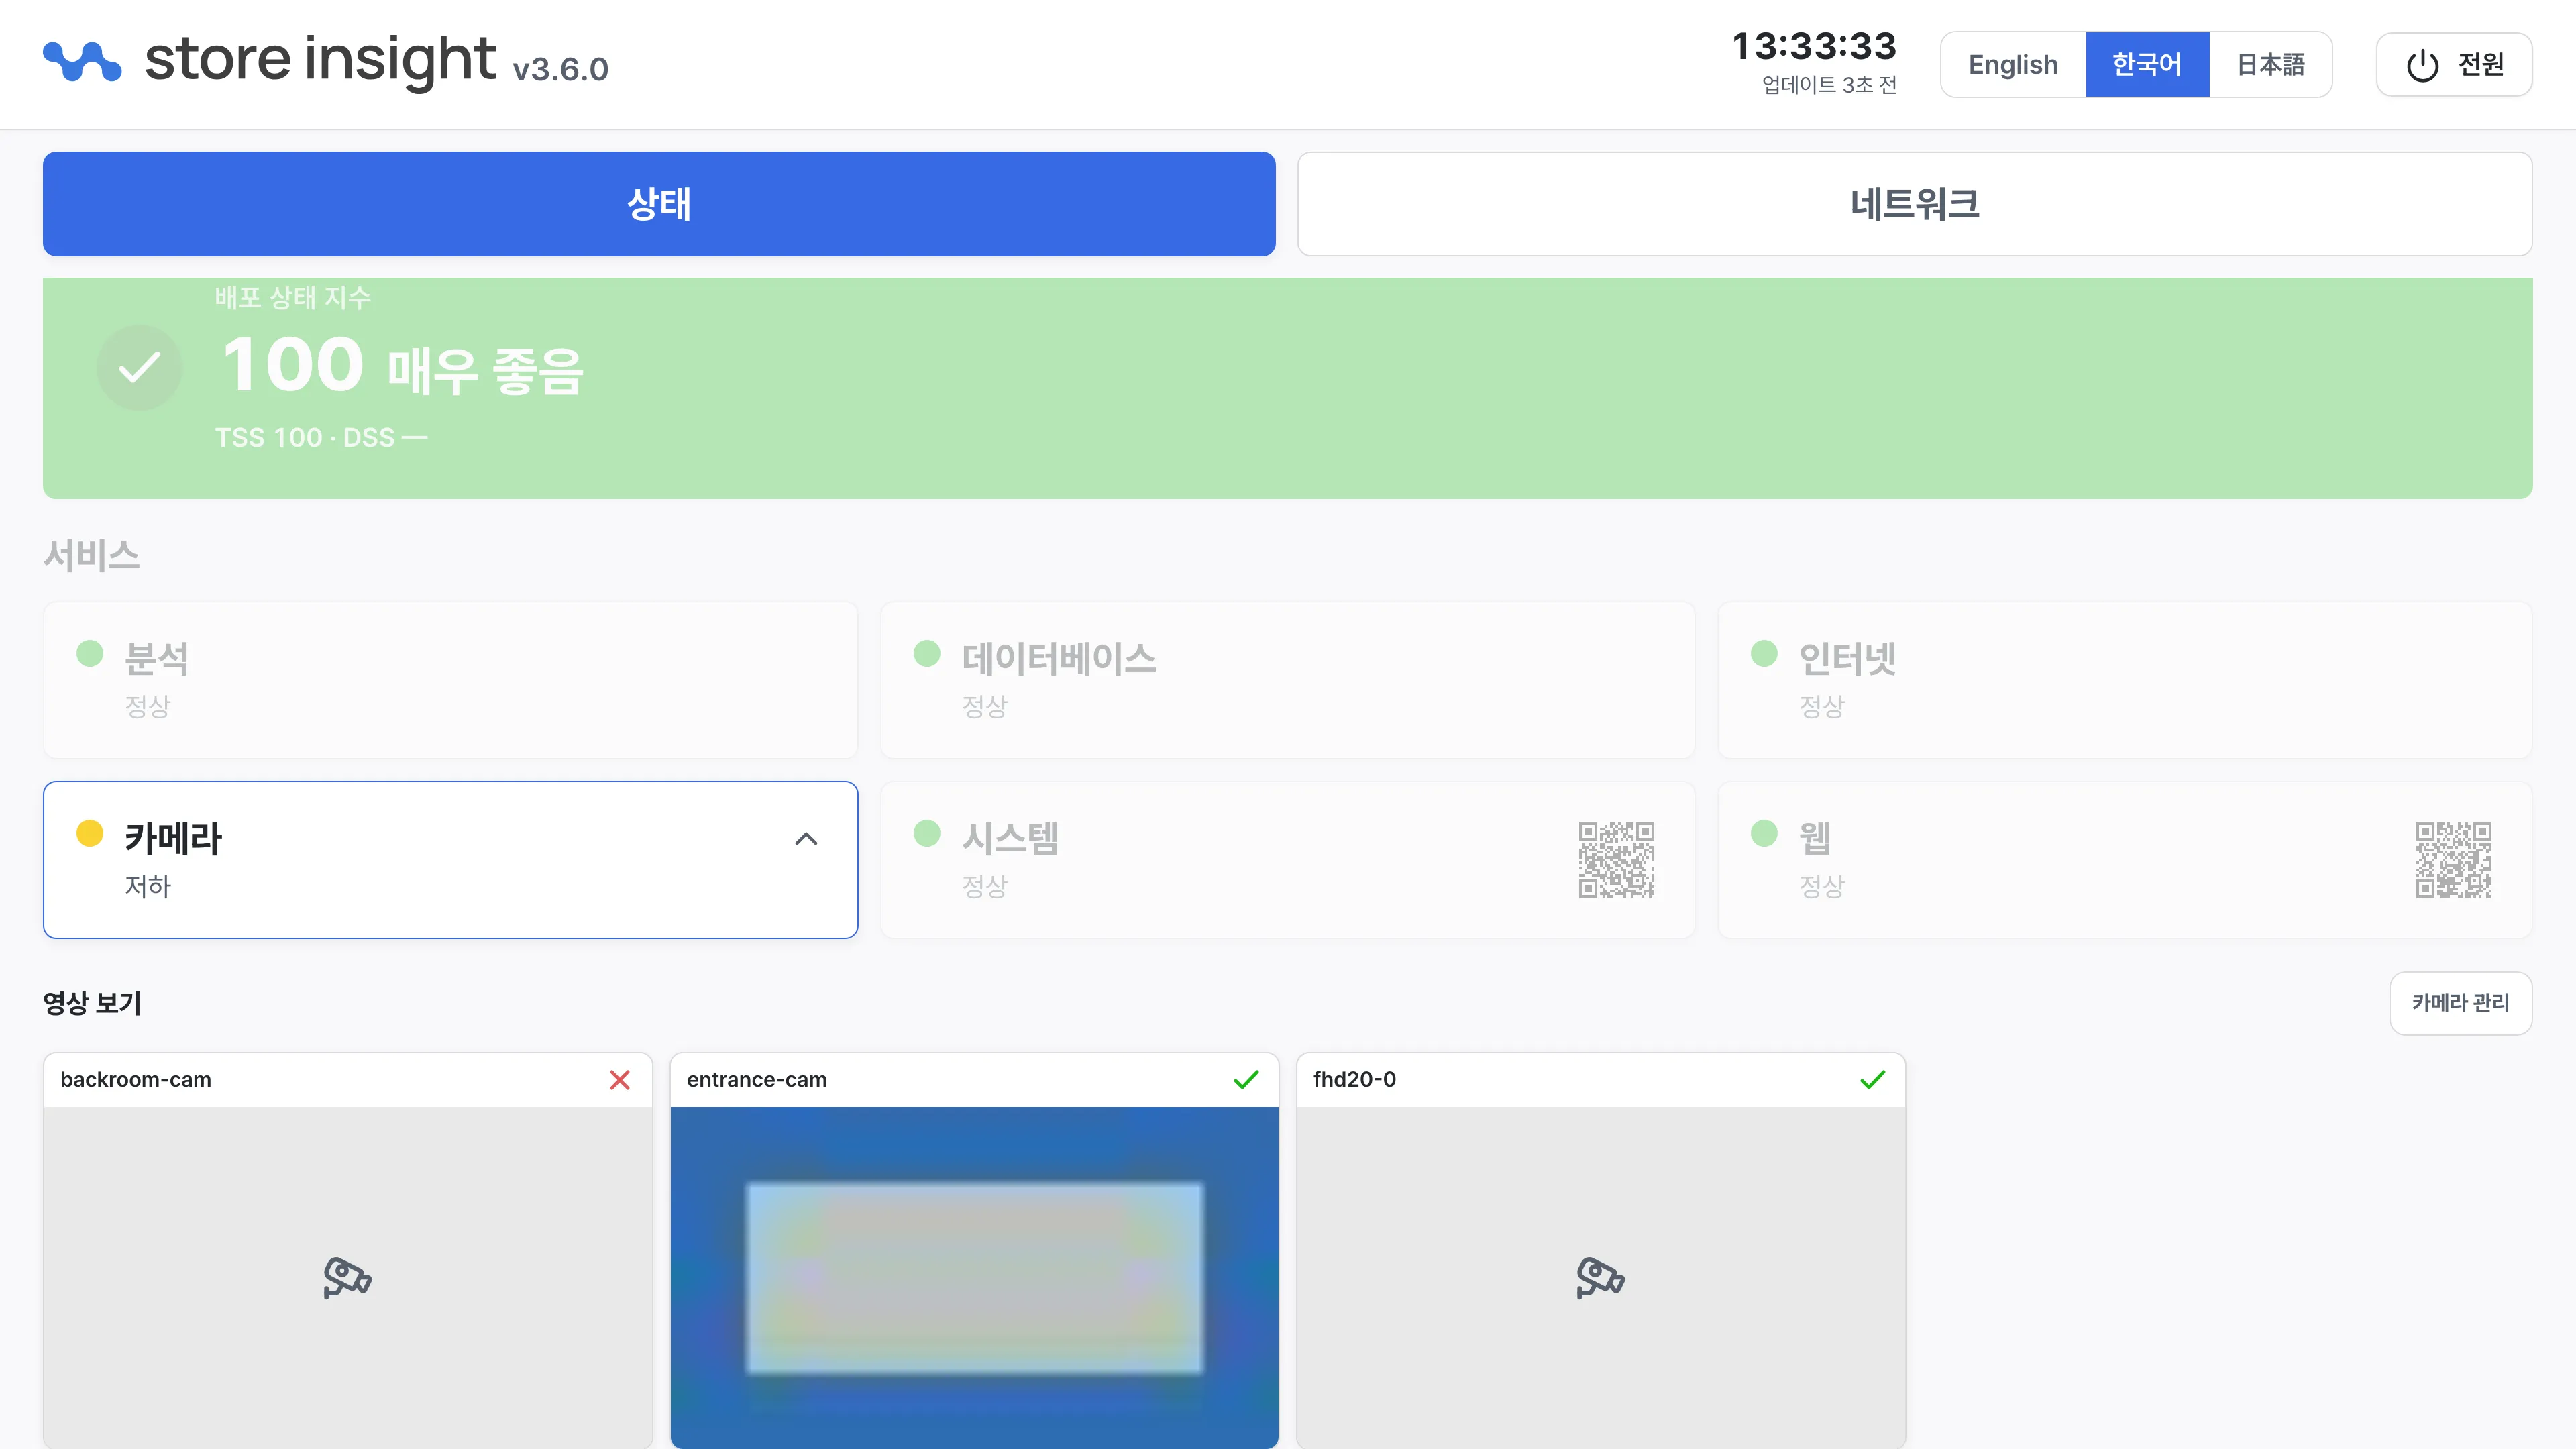
Task: Click red X status on backroom-cam
Action: 620,1080
